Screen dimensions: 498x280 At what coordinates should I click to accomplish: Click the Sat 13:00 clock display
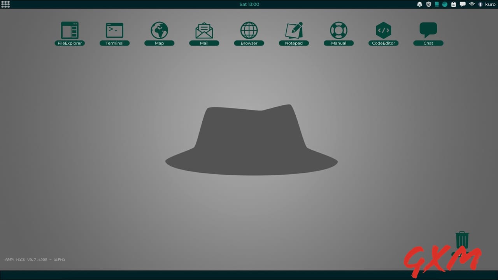point(249,4)
